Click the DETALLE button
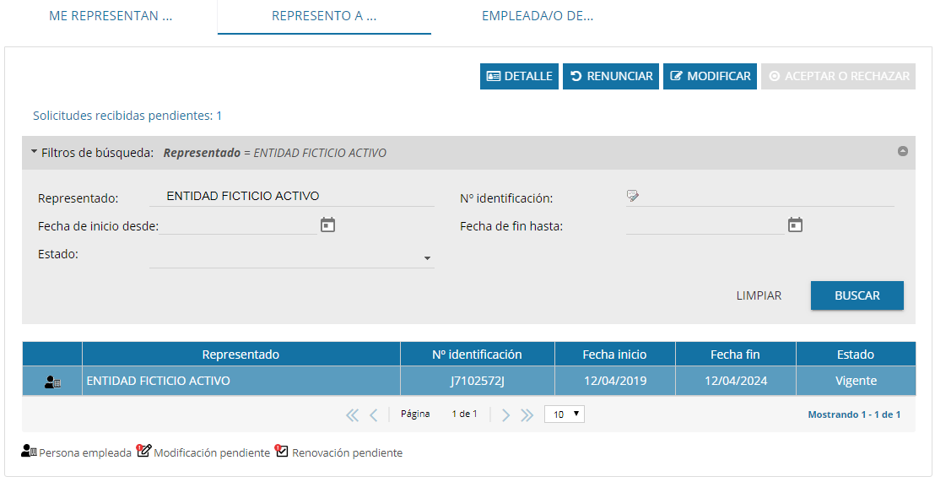Screen dimensions: 935x482 coord(519,76)
